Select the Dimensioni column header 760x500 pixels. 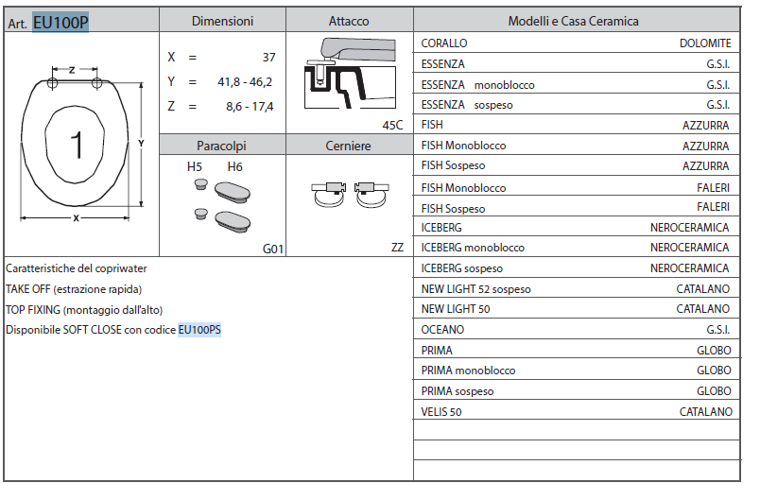(222, 21)
